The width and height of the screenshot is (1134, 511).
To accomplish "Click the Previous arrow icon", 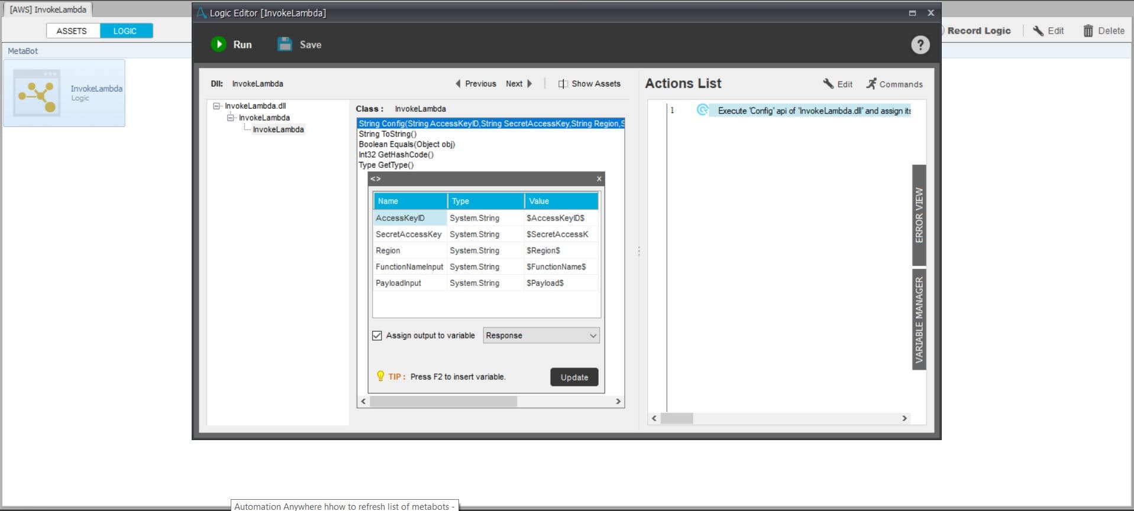I will pyautogui.click(x=458, y=84).
